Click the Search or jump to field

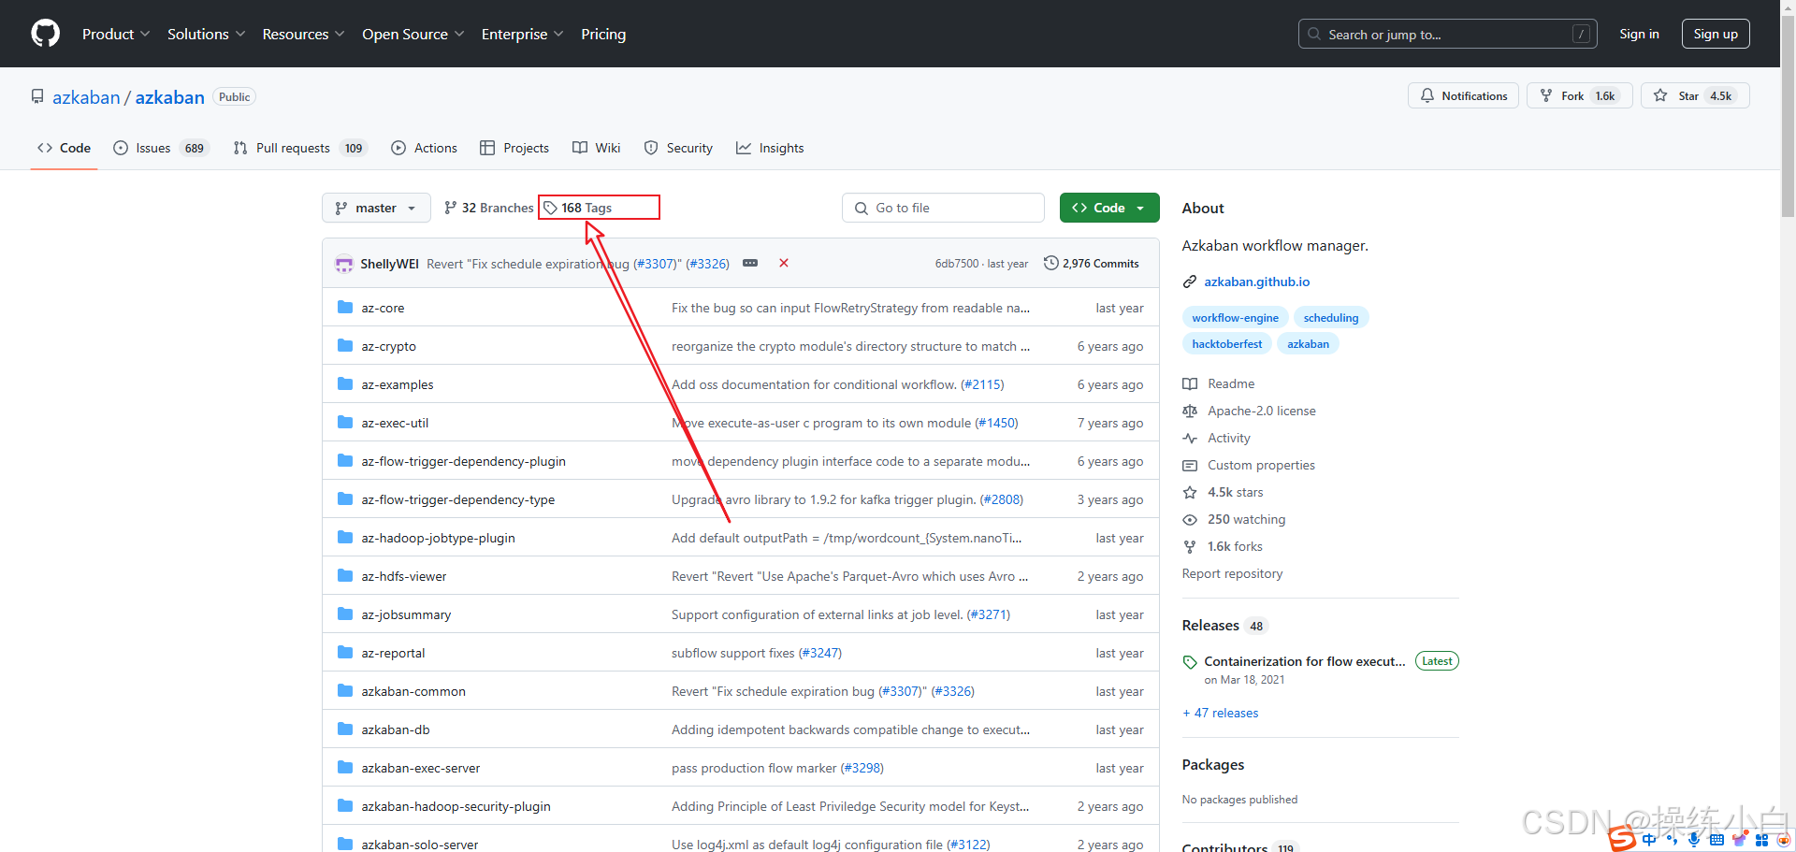pyautogui.click(x=1448, y=34)
